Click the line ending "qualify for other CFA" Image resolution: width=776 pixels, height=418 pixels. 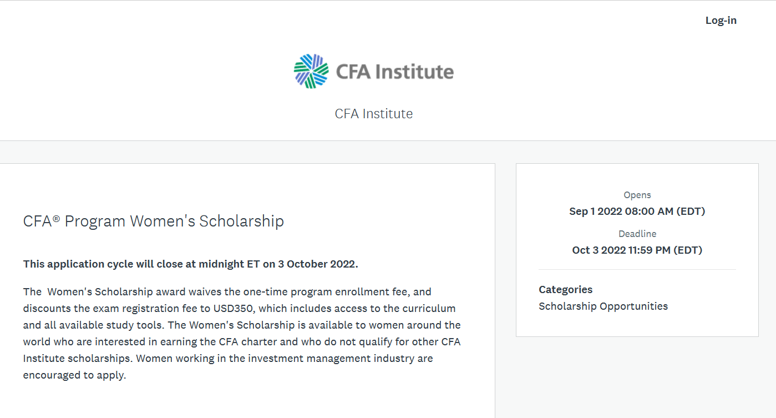point(242,342)
